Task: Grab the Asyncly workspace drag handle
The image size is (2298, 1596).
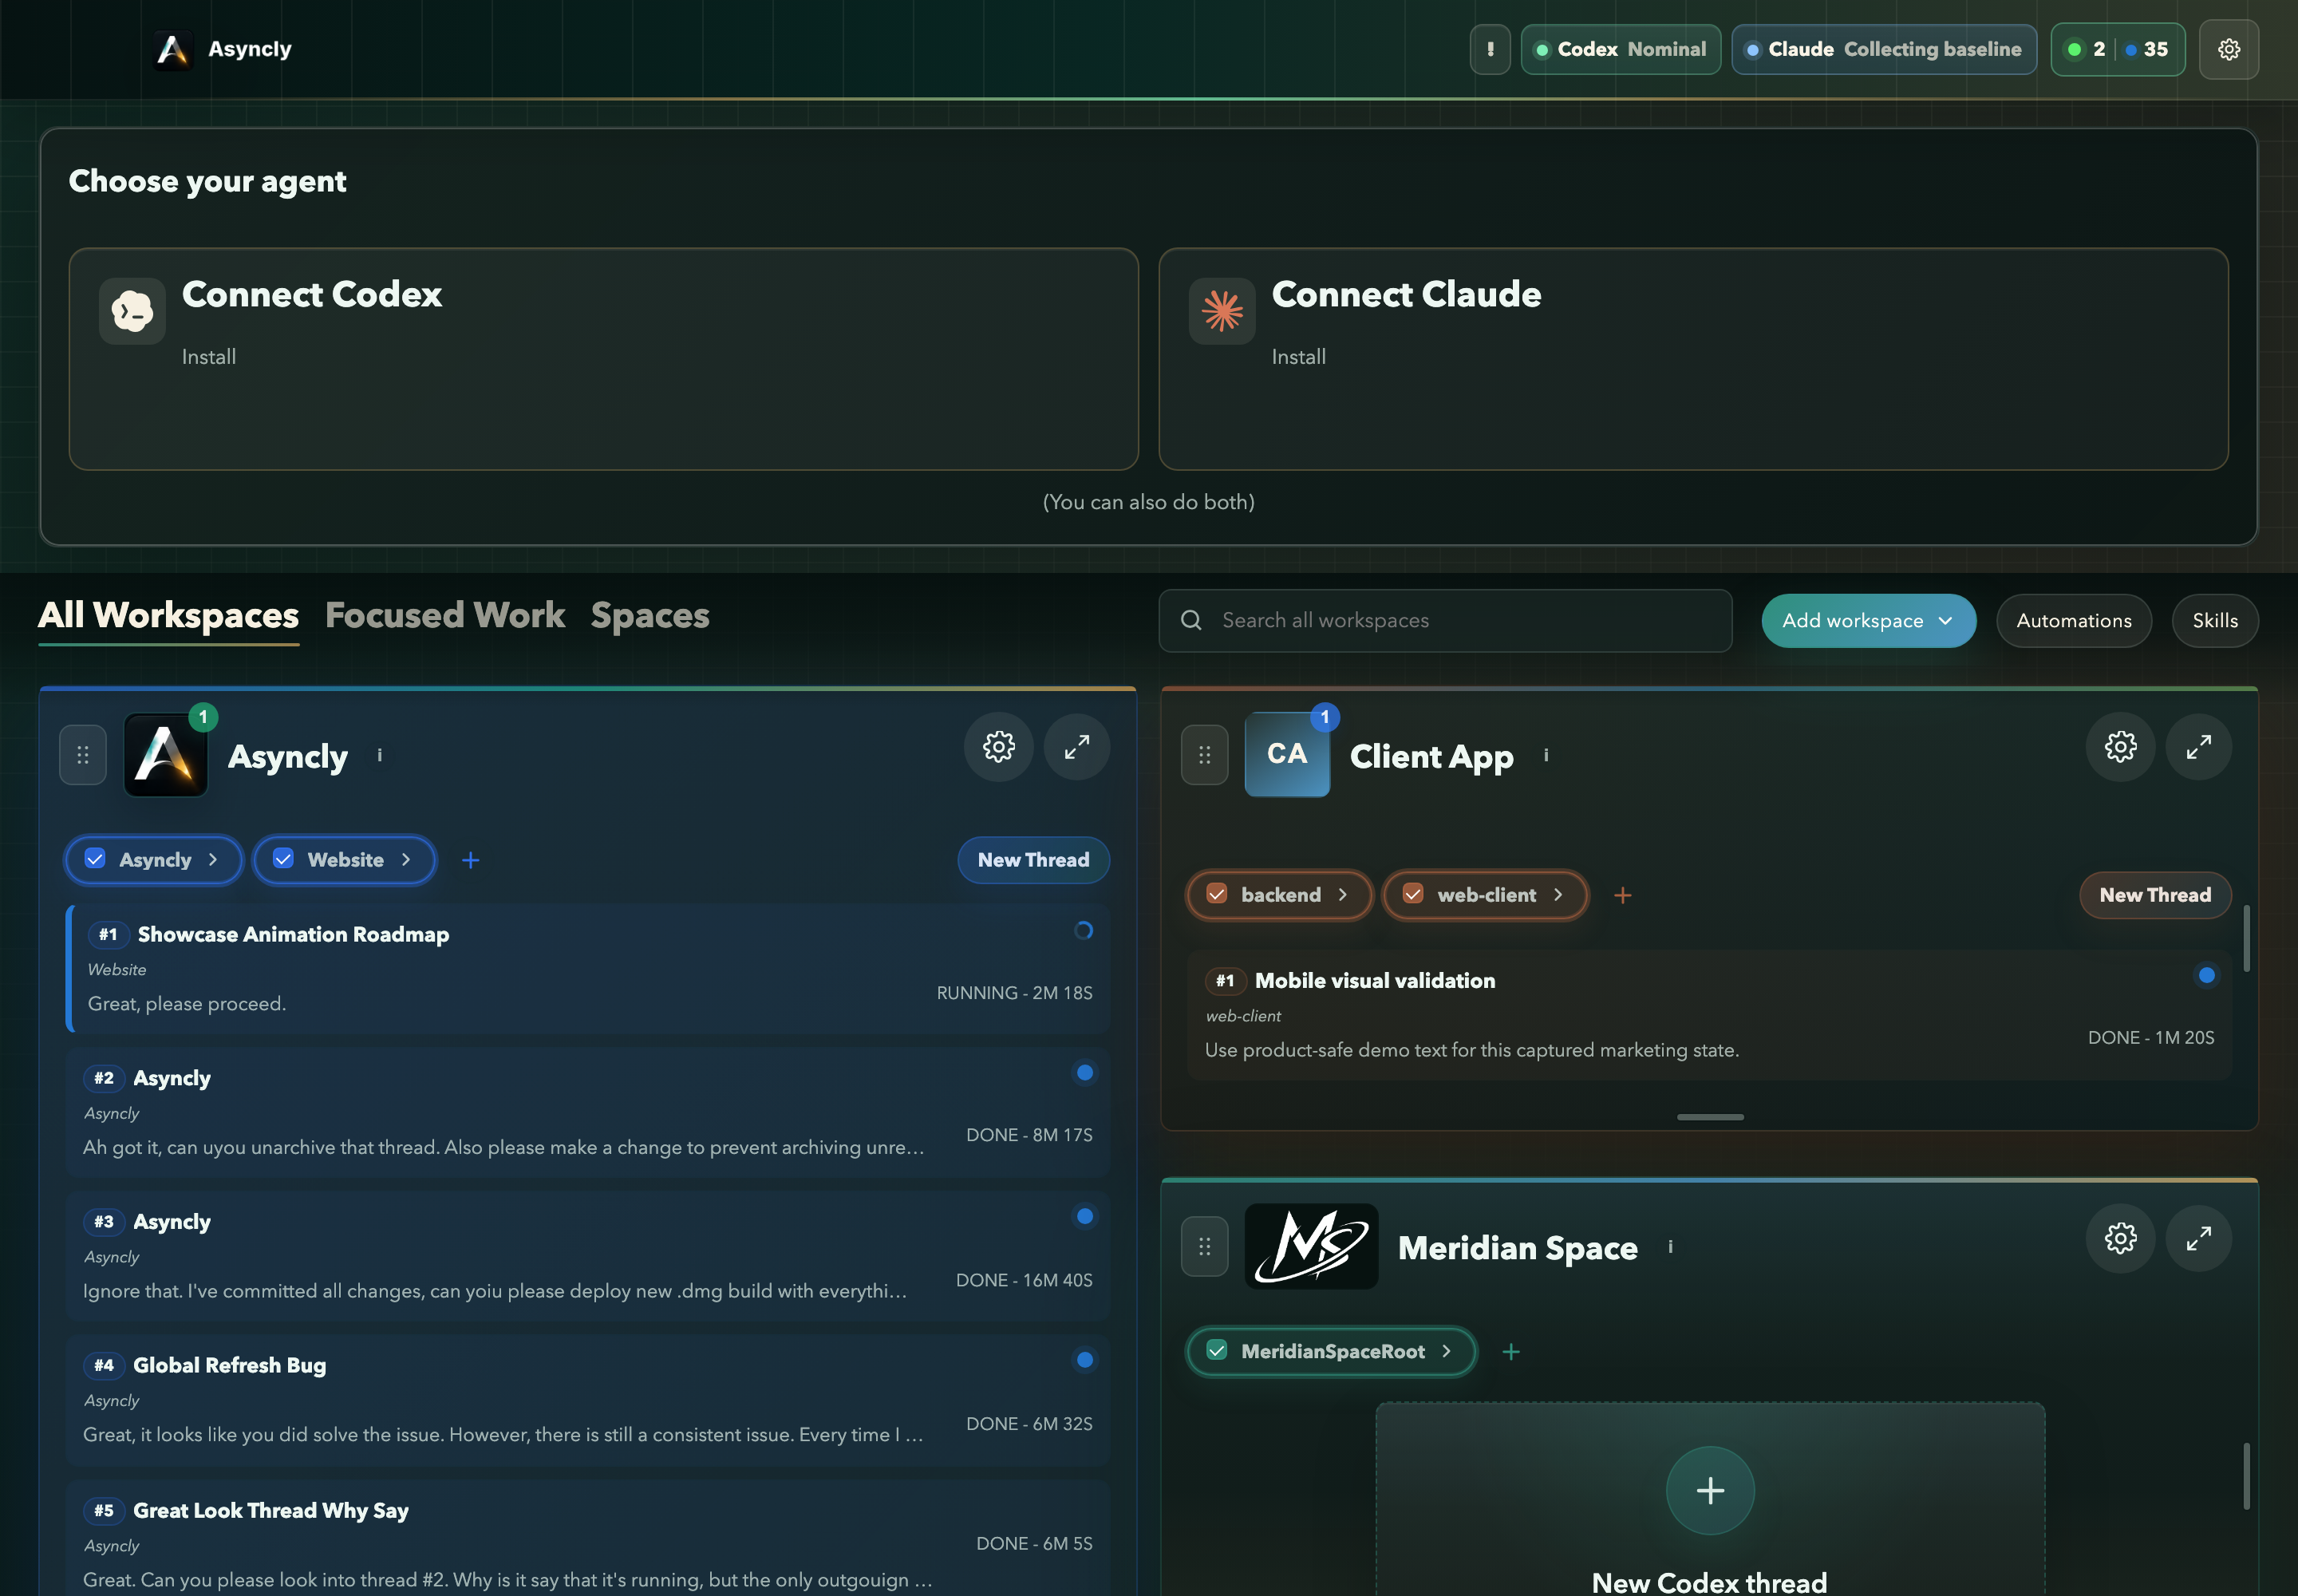Action: click(x=83, y=755)
